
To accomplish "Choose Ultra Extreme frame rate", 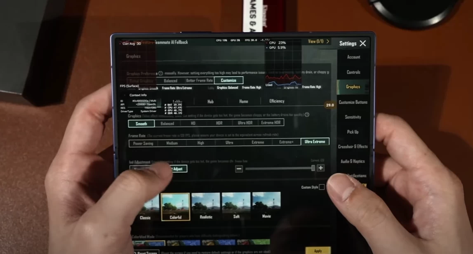I will click(x=315, y=142).
